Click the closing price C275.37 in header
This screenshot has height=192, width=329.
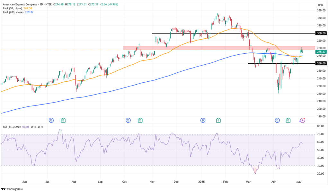click(x=93, y=5)
